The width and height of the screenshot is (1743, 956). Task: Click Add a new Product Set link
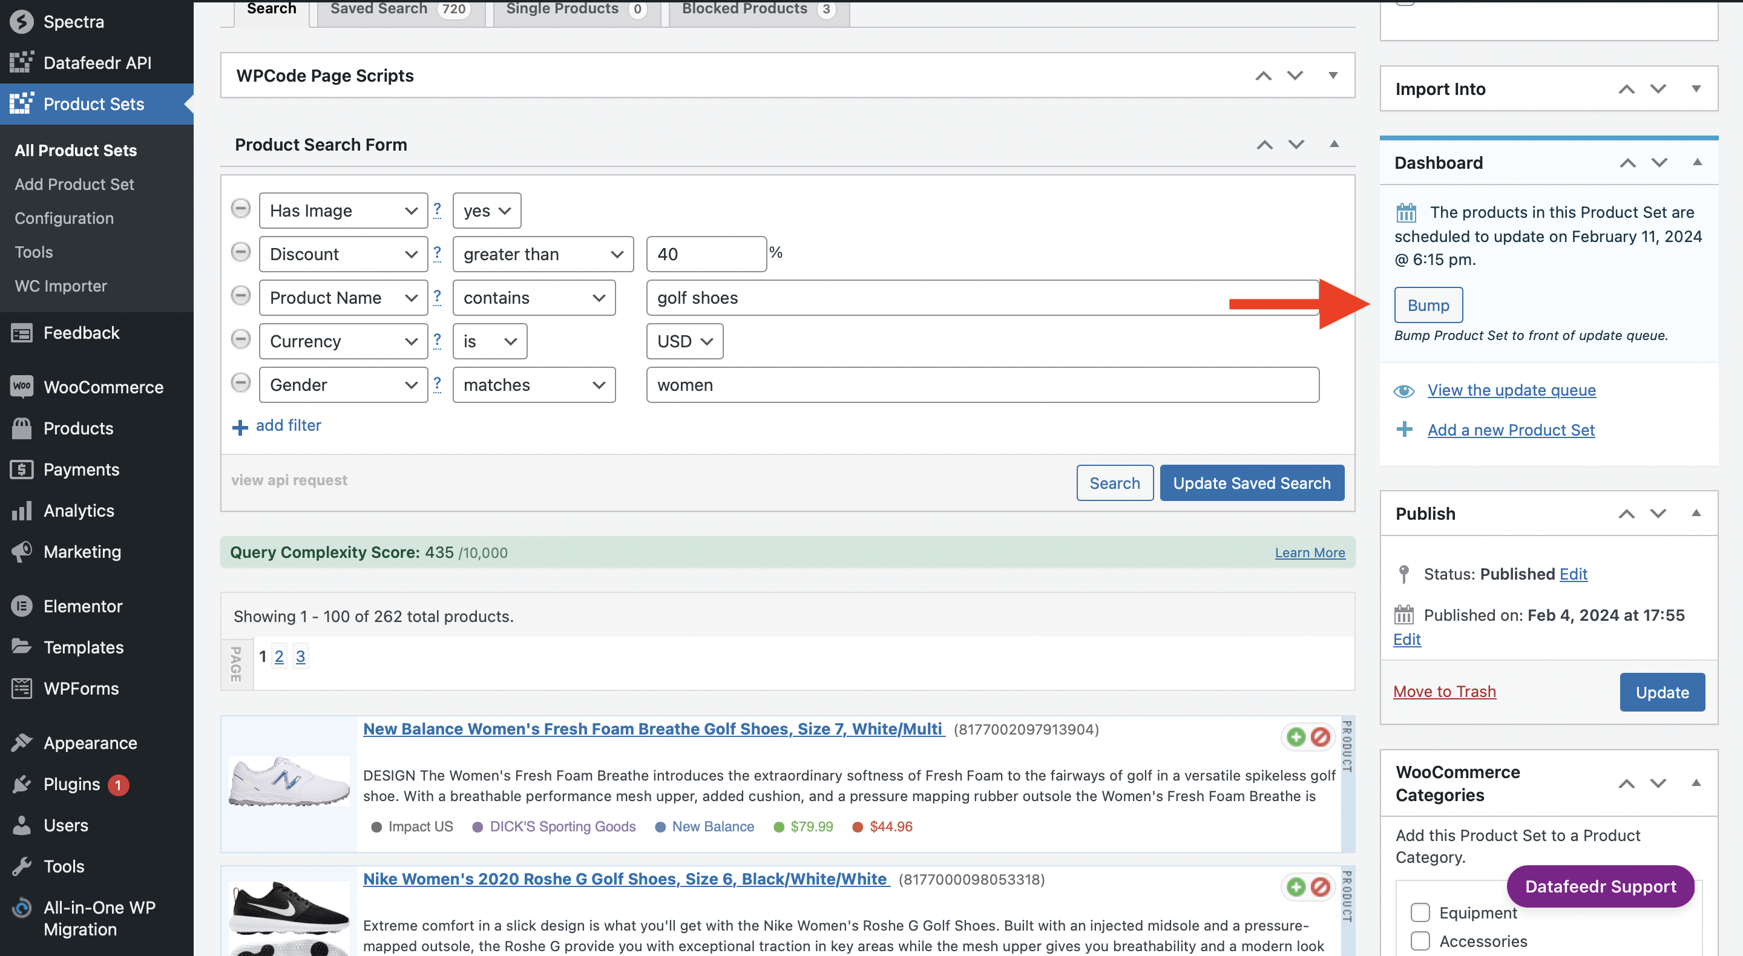pos(1511,430)
